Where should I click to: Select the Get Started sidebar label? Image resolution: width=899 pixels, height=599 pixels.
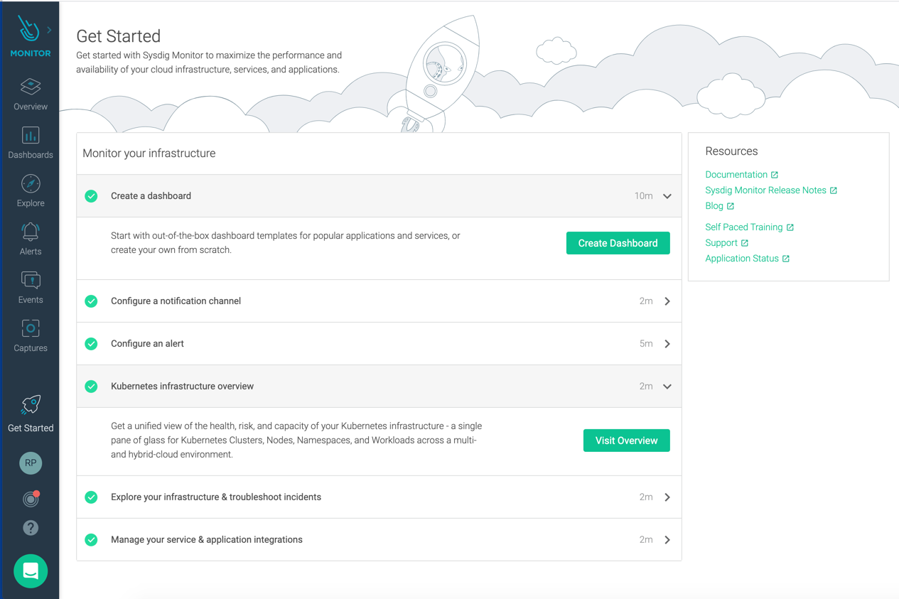(x=31, y=428)
